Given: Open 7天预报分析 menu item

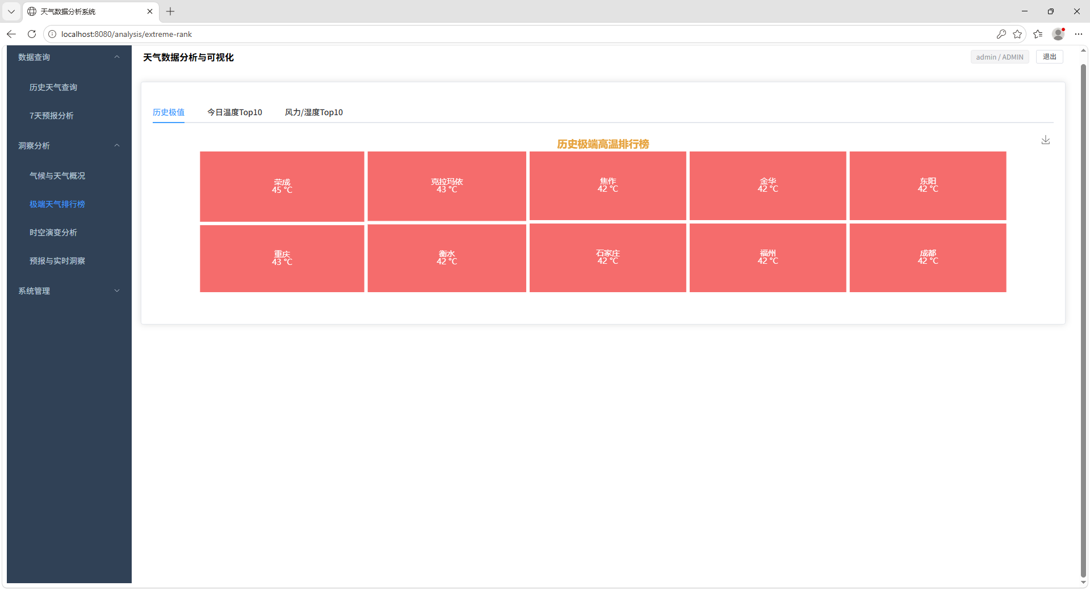Looking at the screenshot, I should tap(52, 116).
